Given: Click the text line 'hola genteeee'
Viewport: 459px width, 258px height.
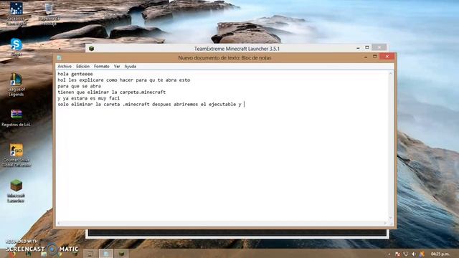Looking at the screenshot, I should pyautogui.click(x=75, y=74).
